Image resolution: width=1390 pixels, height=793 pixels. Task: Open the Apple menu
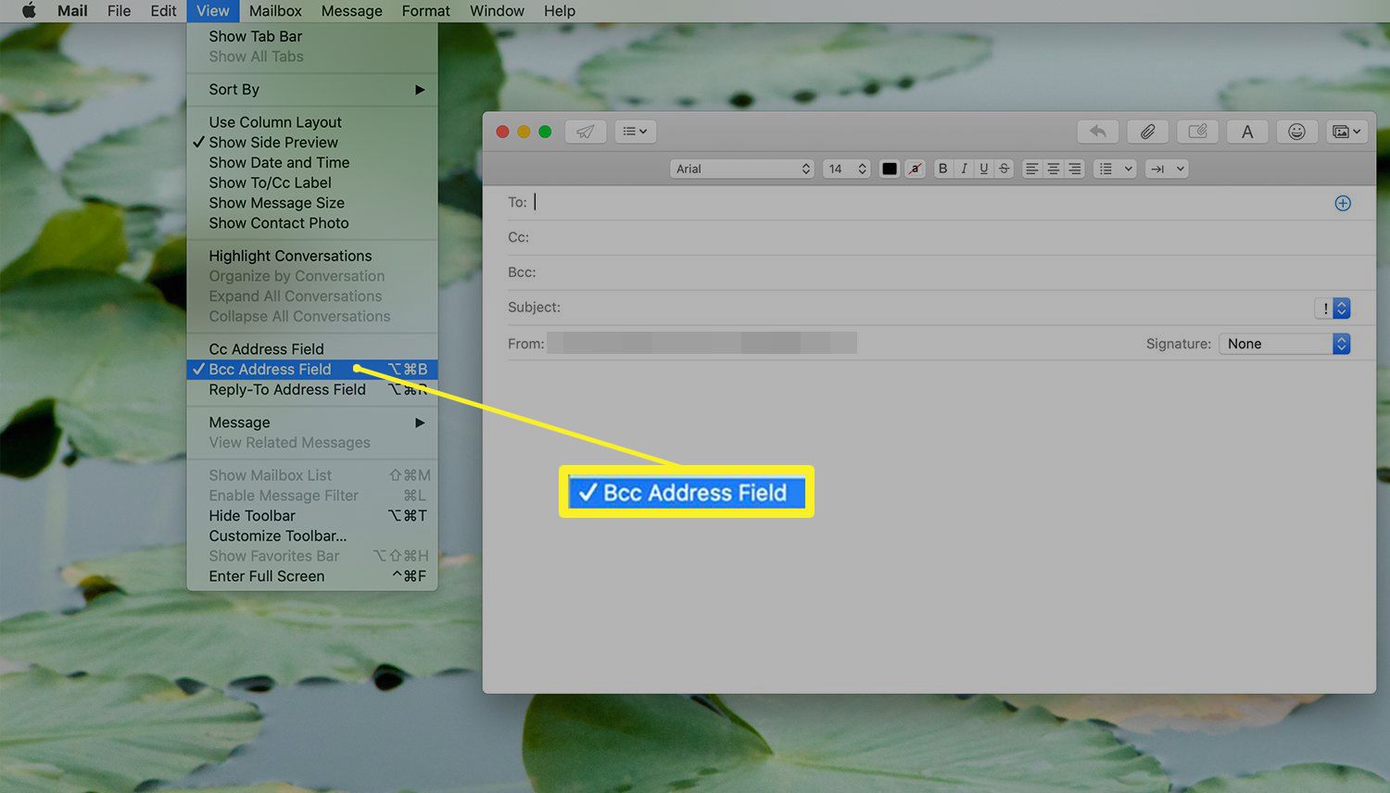coord(28,11)
